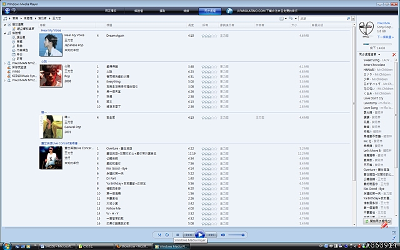
Task: Click 建立播放清單 create playlist item
Action: [x=23, y=29]
